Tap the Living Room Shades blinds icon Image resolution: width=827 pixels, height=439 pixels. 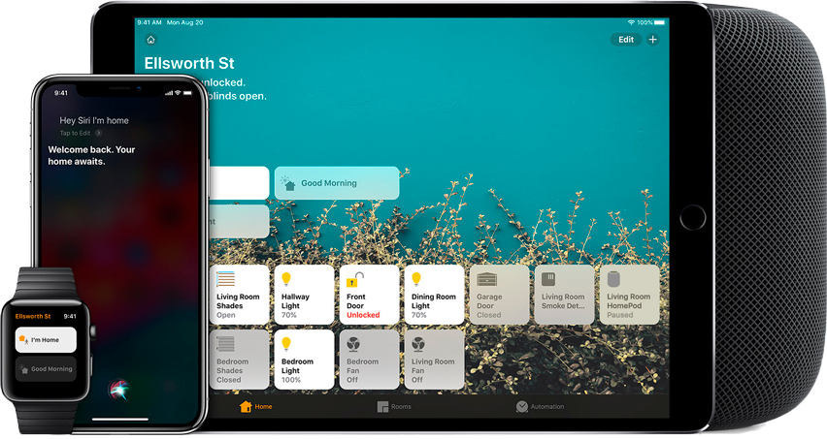[226, 279]
